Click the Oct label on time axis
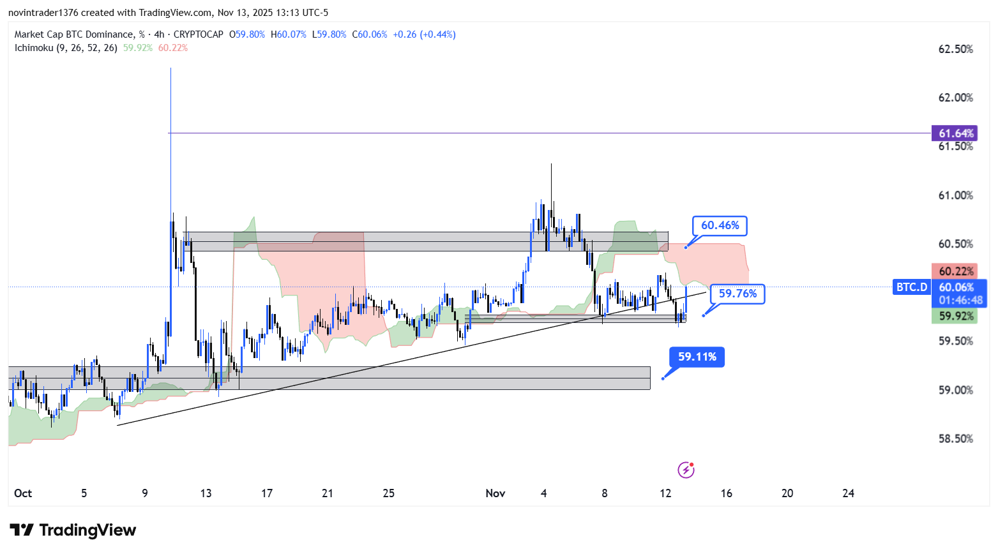The image size is (998, 554). (x=23, y=493)
